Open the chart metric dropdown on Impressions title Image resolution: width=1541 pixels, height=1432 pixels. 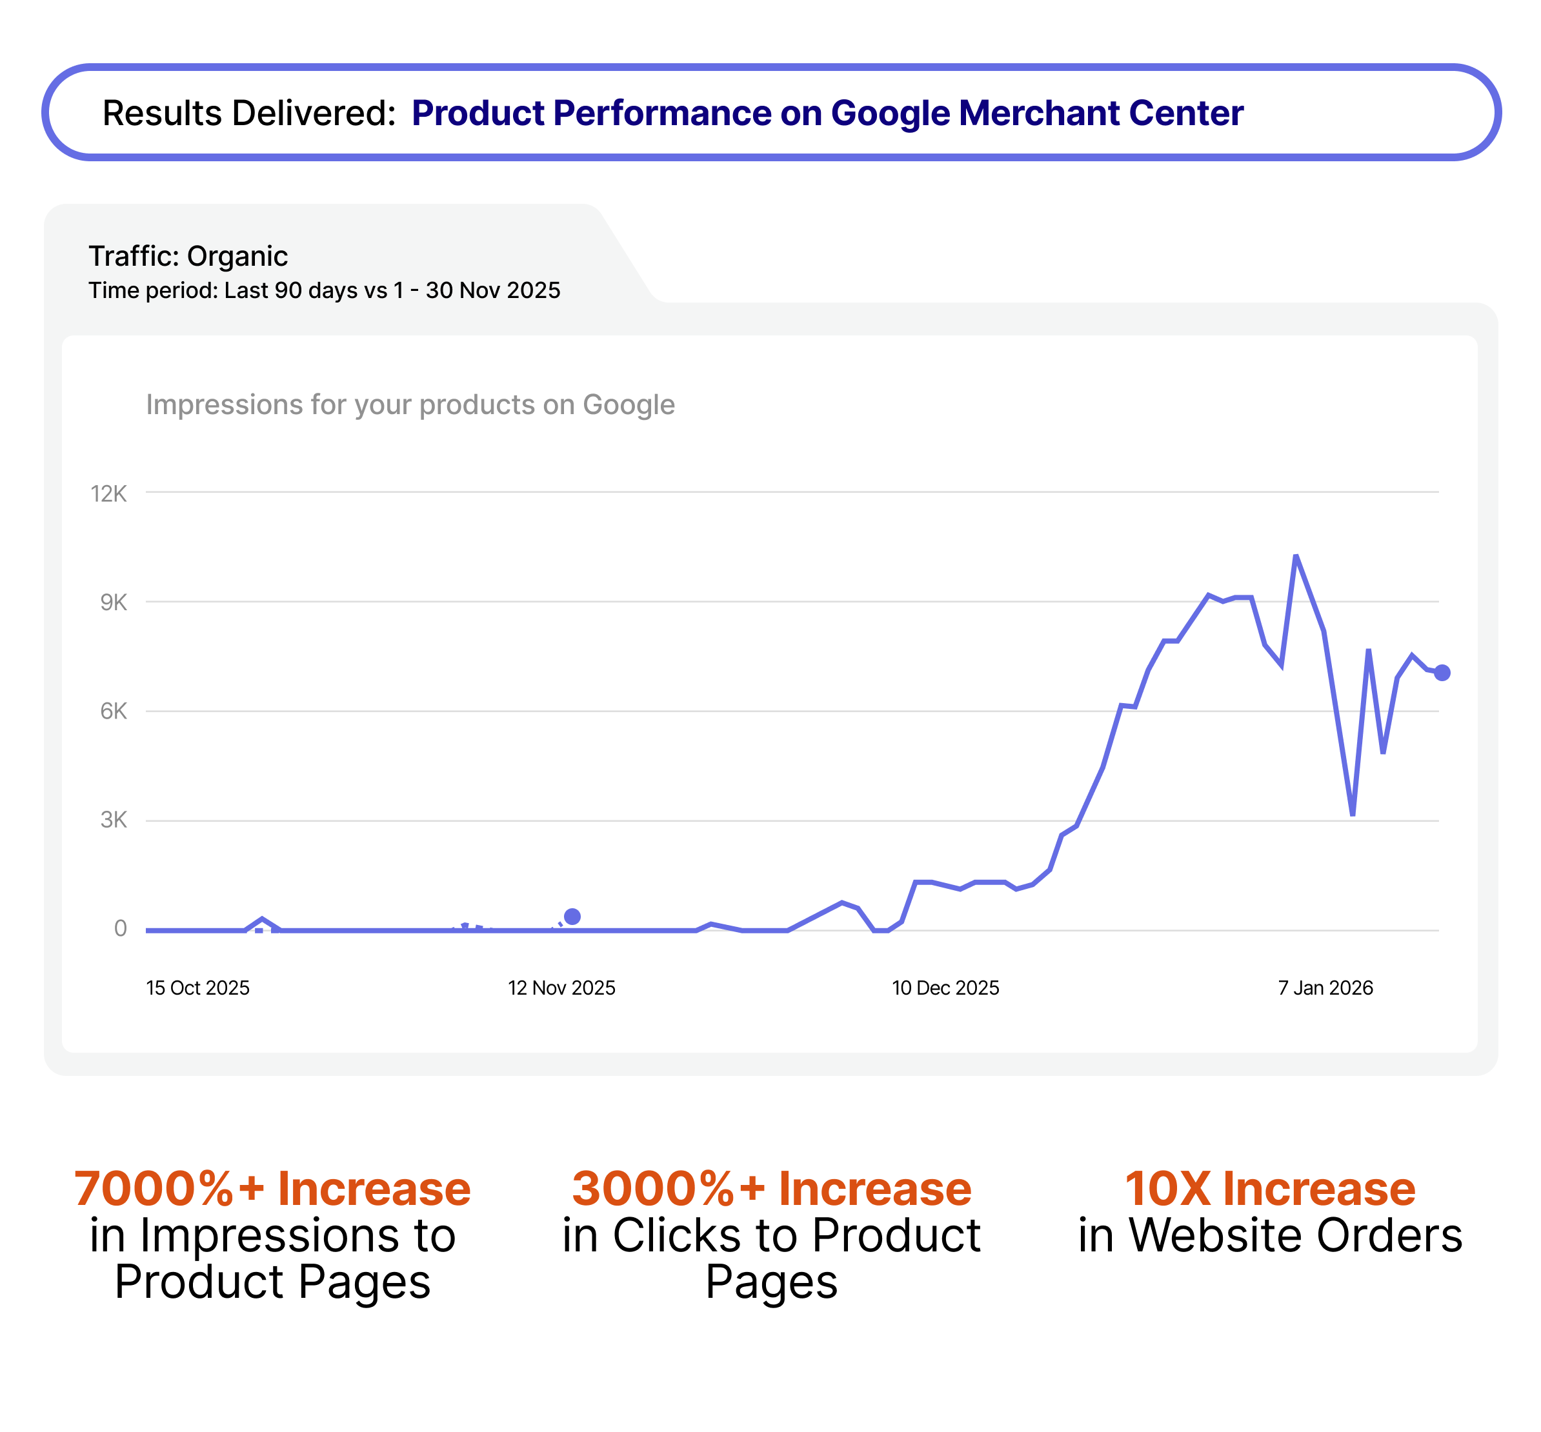[x=410, y=404]
